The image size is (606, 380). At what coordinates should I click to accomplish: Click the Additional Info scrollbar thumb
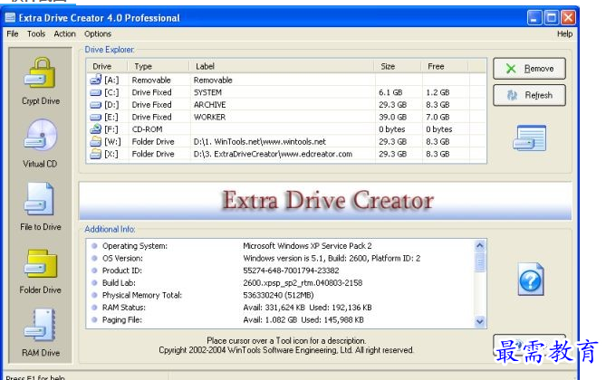pos(479,261)
